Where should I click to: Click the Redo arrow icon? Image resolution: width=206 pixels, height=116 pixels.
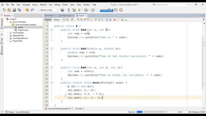click(x=32, y=10)
